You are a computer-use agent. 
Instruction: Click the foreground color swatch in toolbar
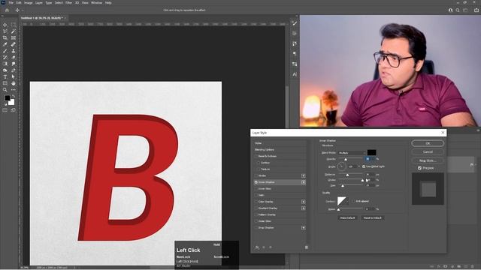pyautogui.click(x=8, y=98)
